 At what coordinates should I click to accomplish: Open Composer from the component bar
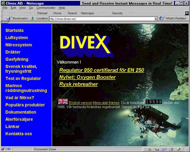click(179, 149)
